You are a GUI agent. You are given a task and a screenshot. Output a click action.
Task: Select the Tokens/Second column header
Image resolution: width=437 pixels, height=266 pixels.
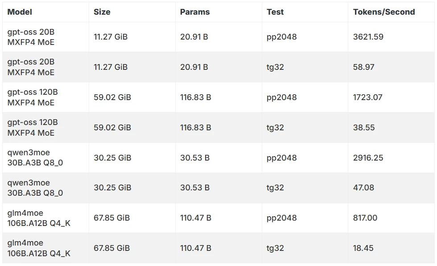click(384, 12)
